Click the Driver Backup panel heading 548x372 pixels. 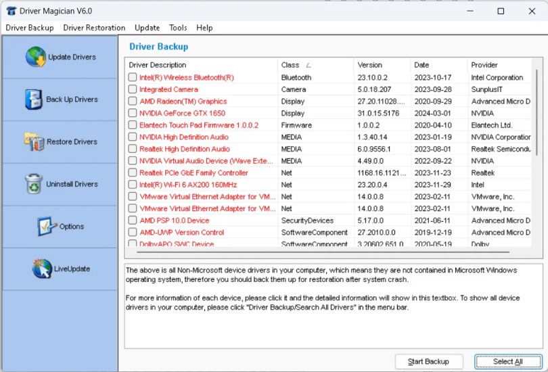[159, 47]
